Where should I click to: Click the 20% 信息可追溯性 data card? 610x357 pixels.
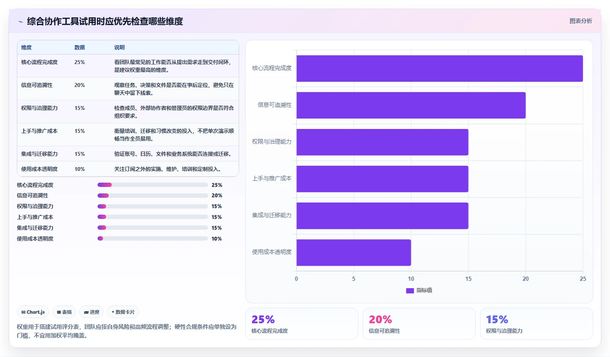419,324
